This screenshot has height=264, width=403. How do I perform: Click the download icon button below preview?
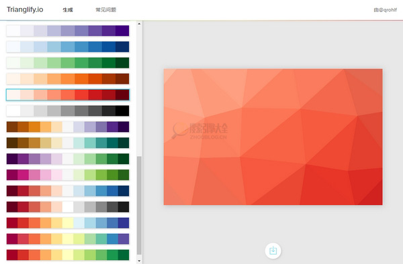coord(273,251)
